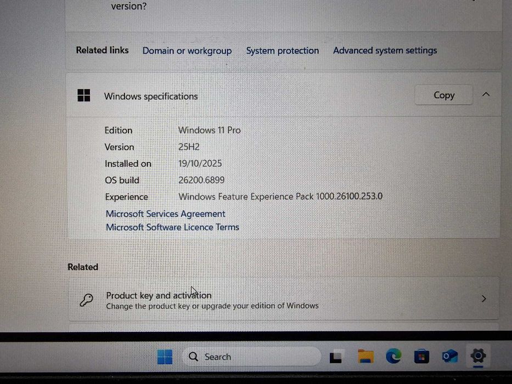Image resolution: width=512 pixels, height=384 pixels.
Task: Click 'Change the product key' description text
Action: [x=212, y=306]
